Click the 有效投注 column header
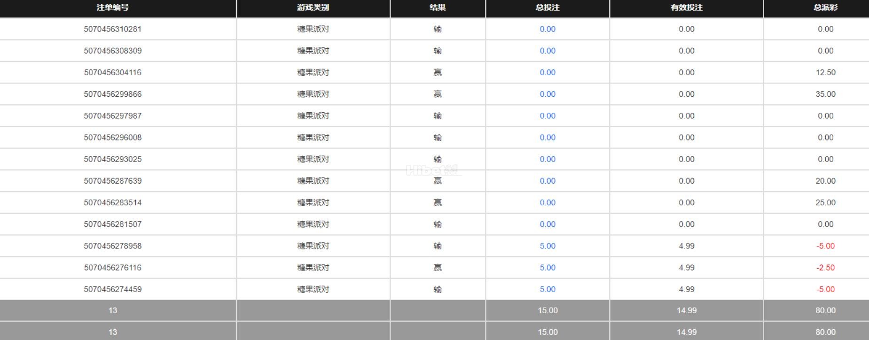869x340 pixels. [x=686, y=8]
